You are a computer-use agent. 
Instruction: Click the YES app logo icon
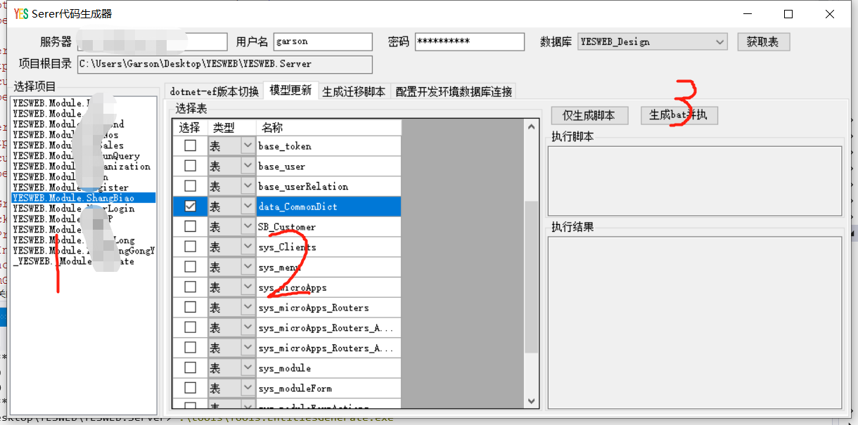(x=21, y=14)
